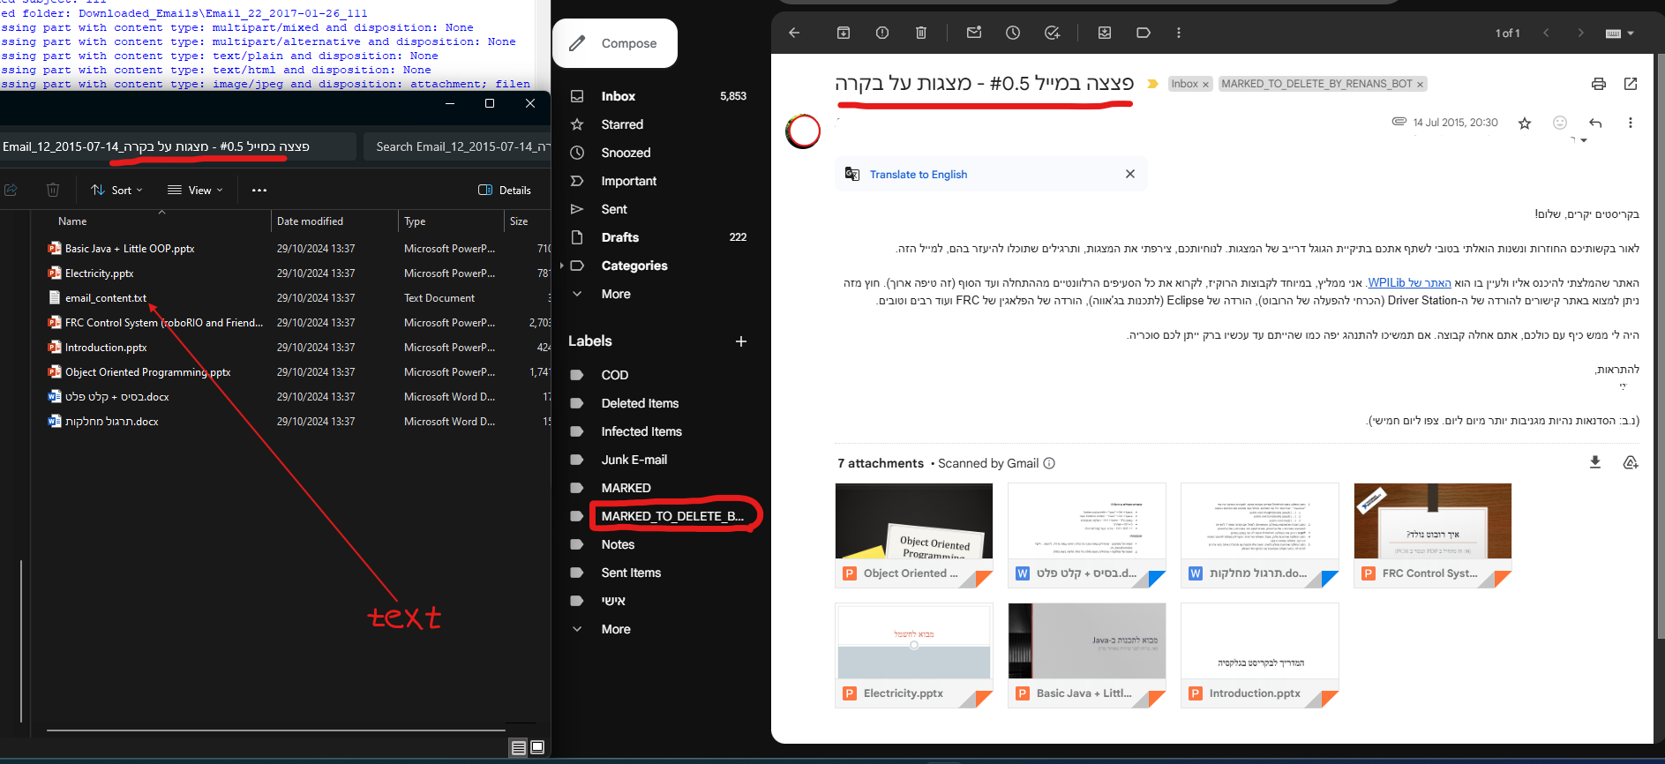Click Translate to English link

click(x=919, y=175)
